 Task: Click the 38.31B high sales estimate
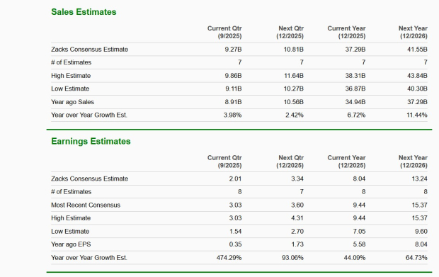tap(355, 76)
